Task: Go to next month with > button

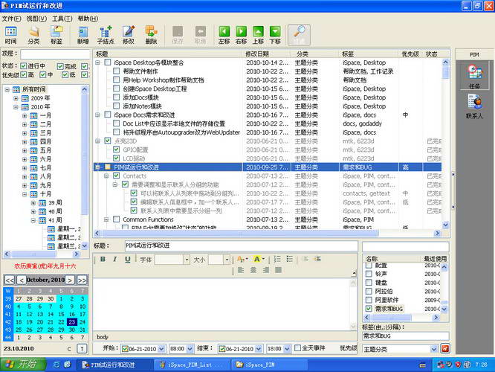Action: [x=70, y=280]
